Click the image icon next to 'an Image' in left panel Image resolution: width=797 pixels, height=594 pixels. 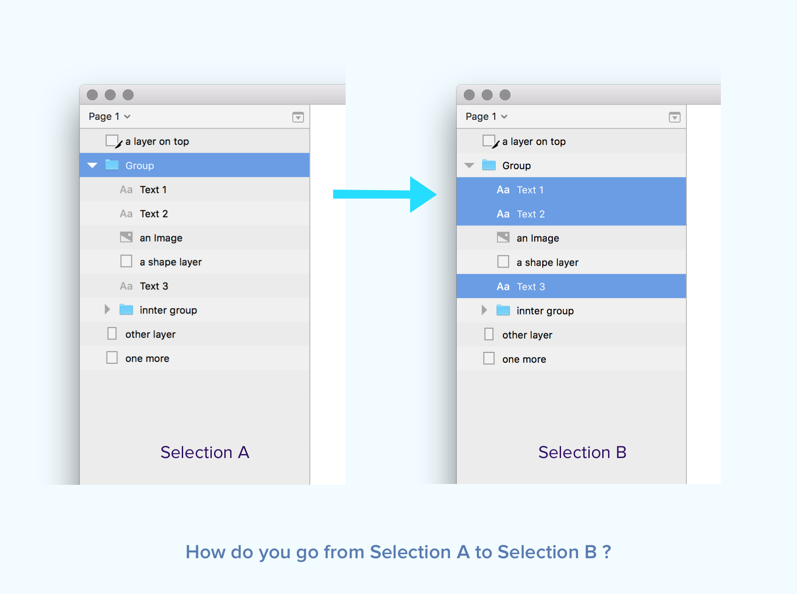point(126,237)
